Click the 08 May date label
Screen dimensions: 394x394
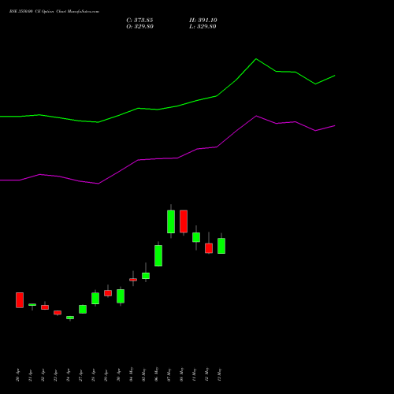coord(181,374)
